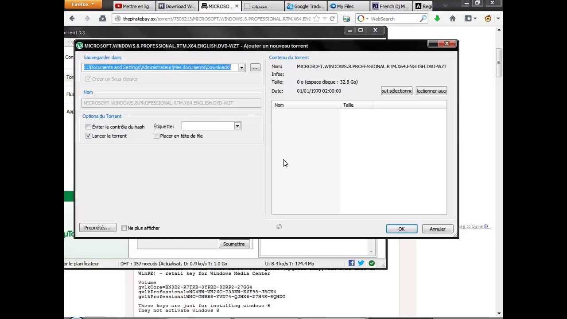Open Firefox downloads green arrow

[x=437, y=19]
